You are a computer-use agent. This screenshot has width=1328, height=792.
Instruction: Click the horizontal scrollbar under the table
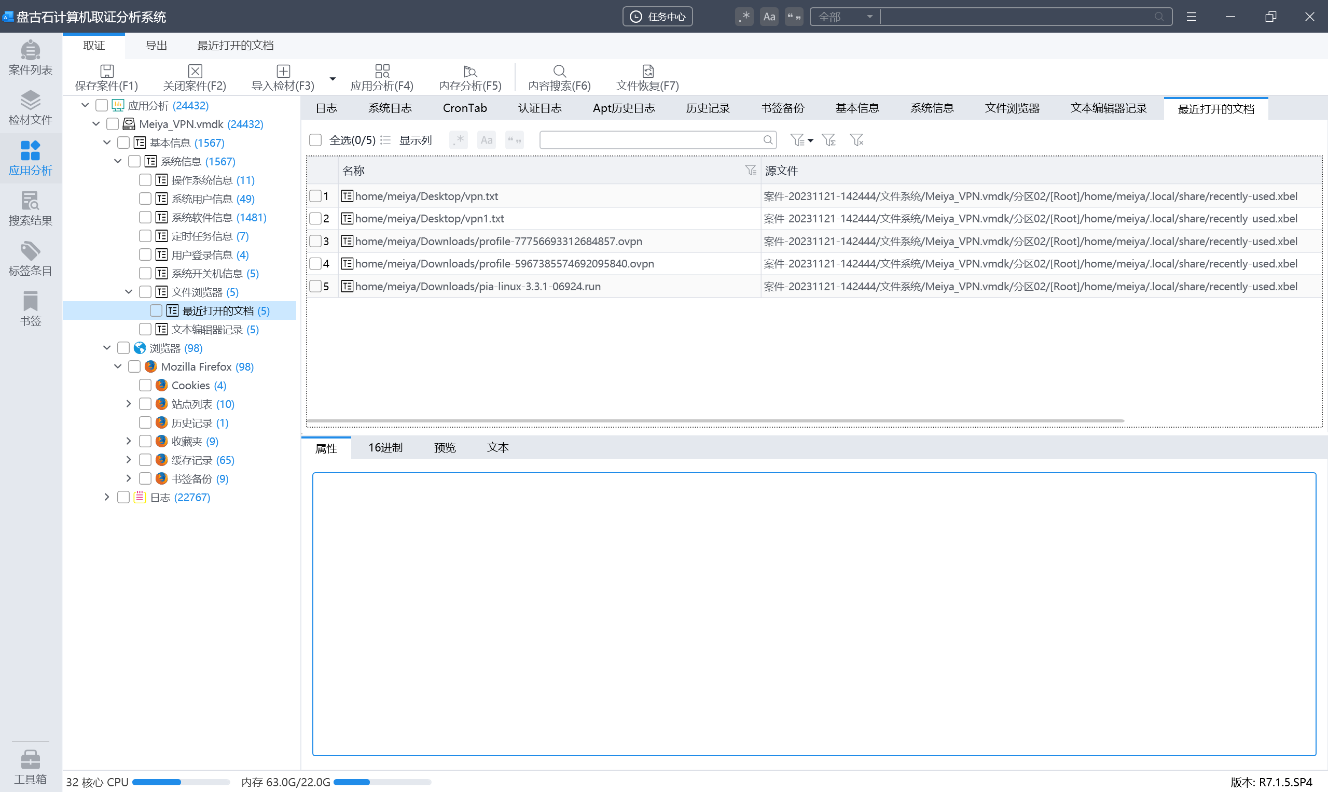tap(715, 421)
